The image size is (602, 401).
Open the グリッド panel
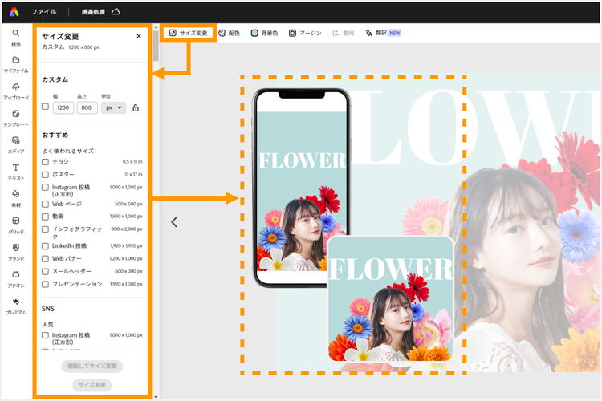16,225
